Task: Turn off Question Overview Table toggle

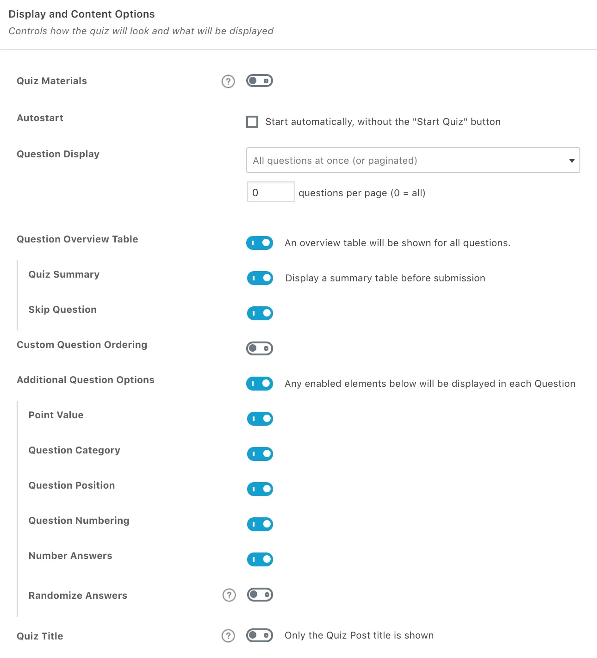Action: point(260,243)
